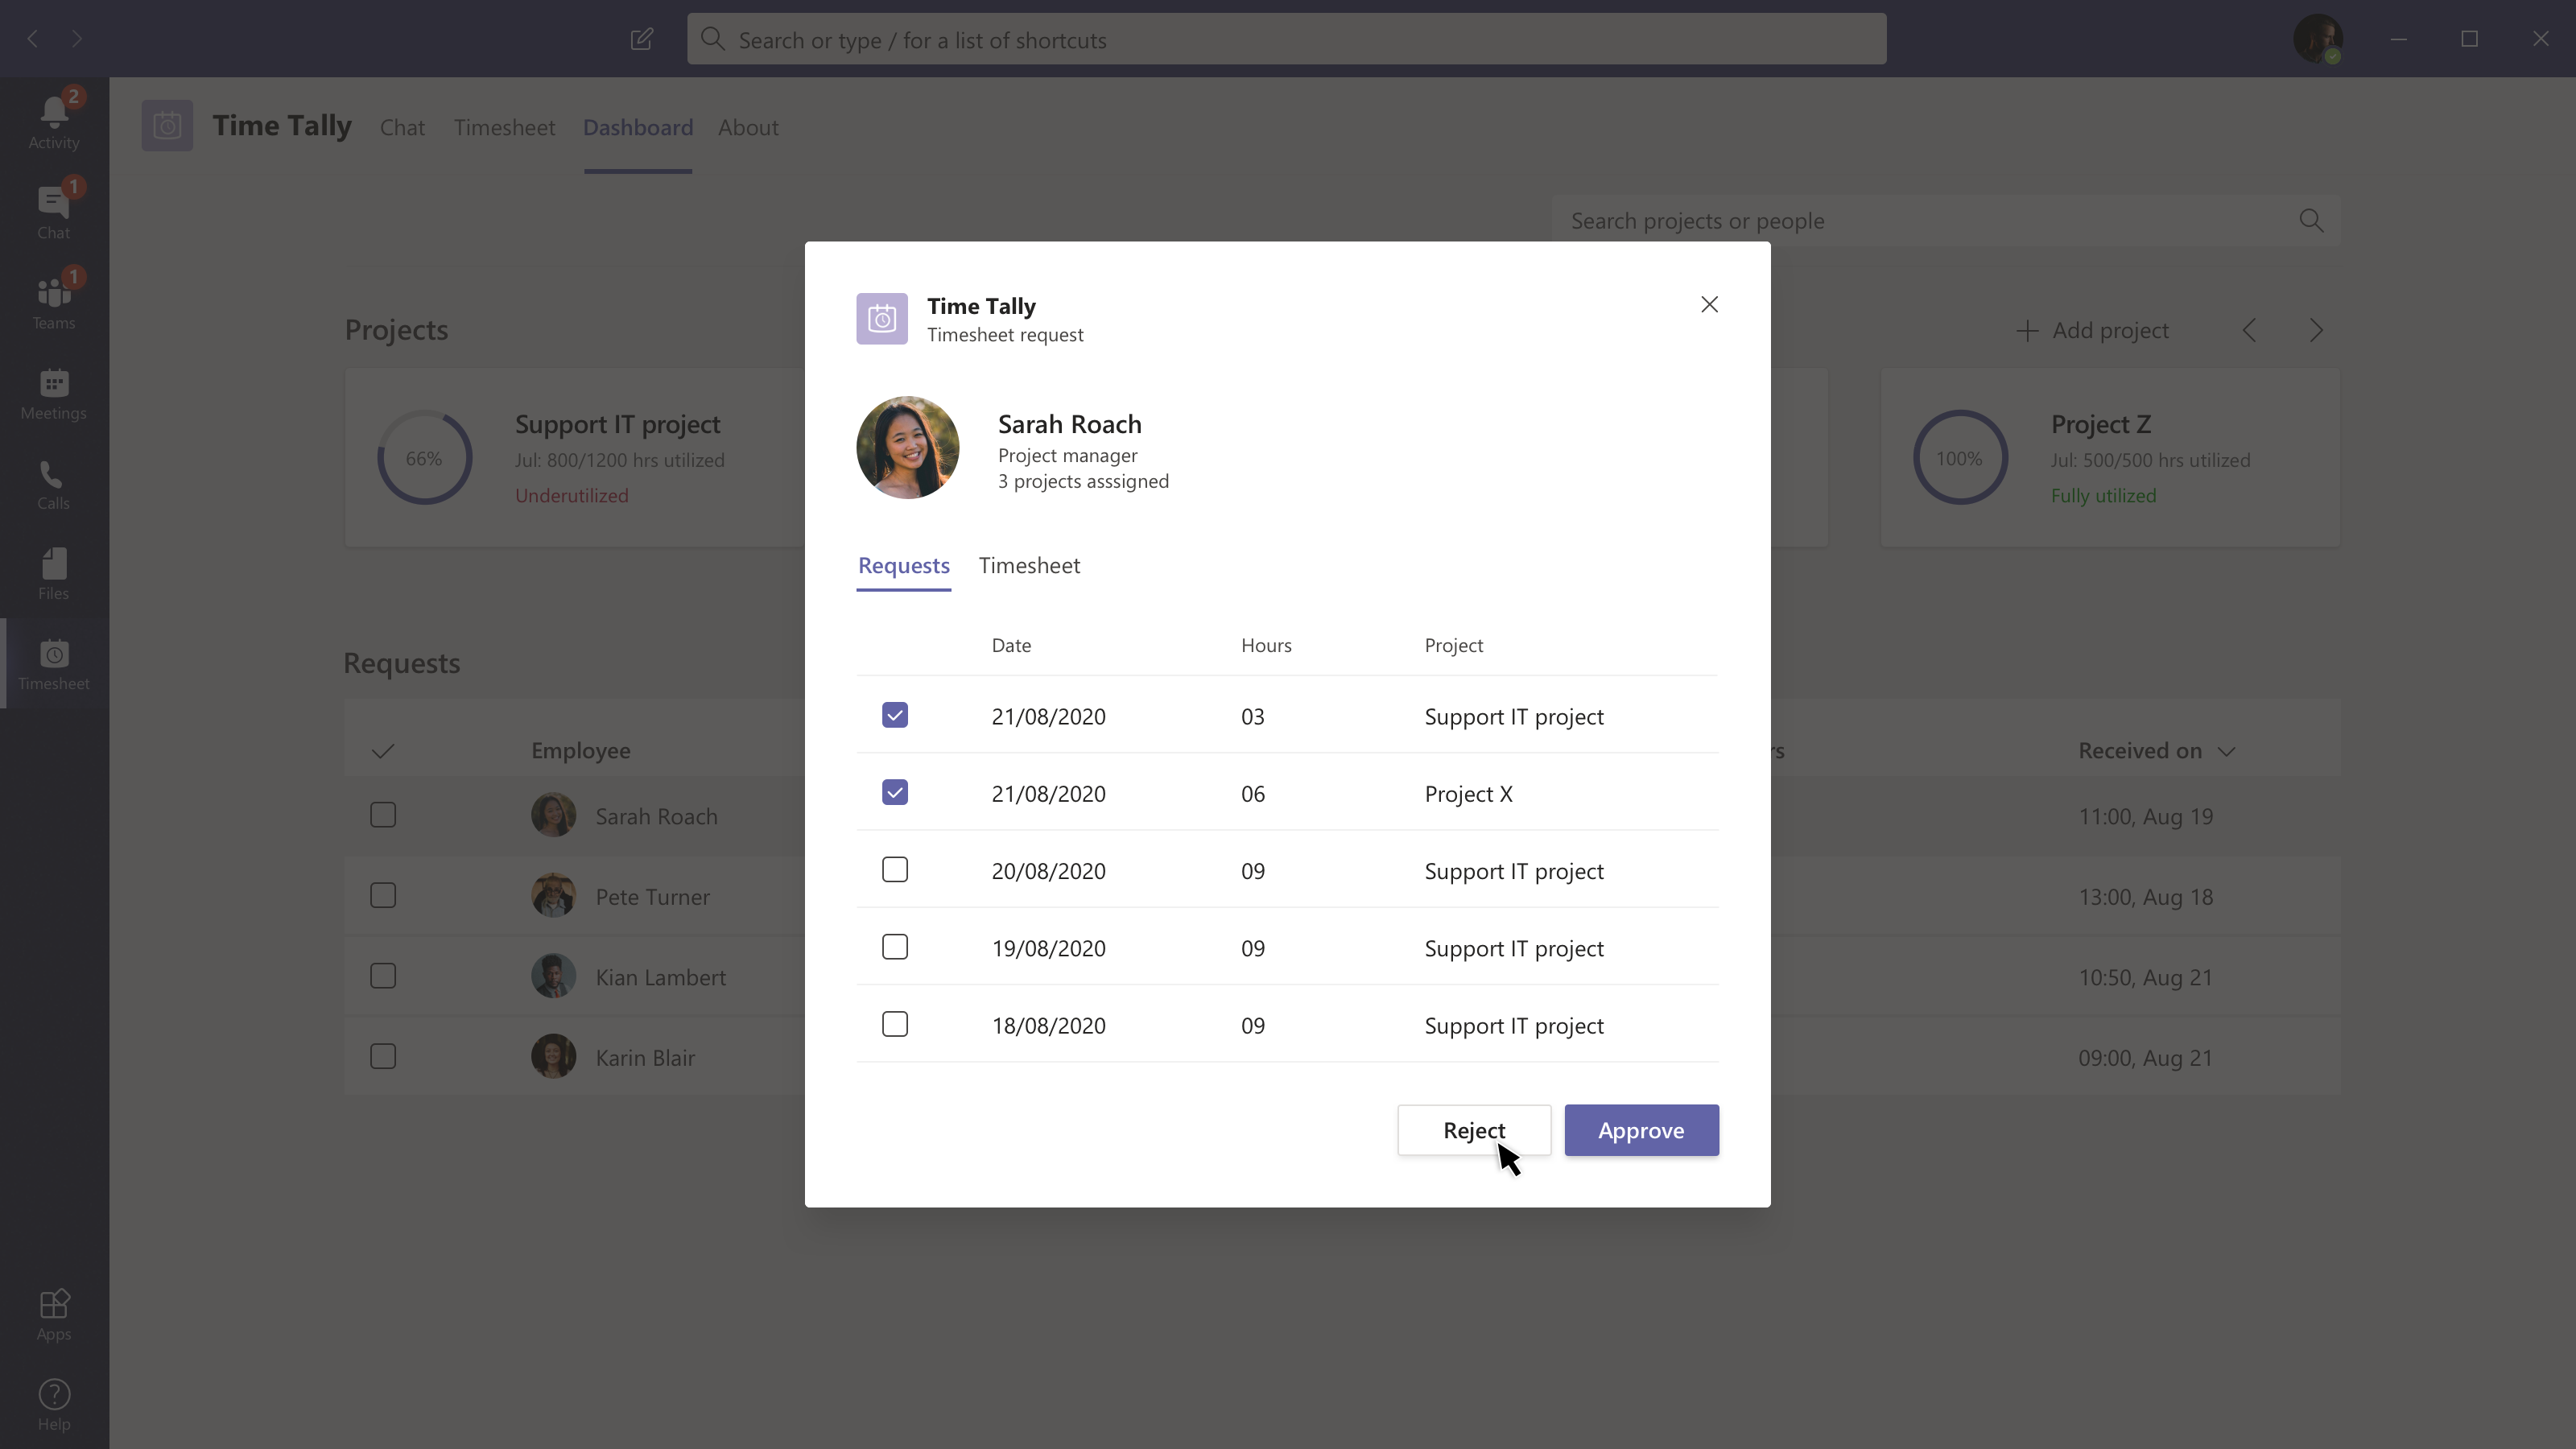Viewport: 2576px width, 1449px height.
Task: Open the Activity sidebar icon
Action: click(54, 122)
